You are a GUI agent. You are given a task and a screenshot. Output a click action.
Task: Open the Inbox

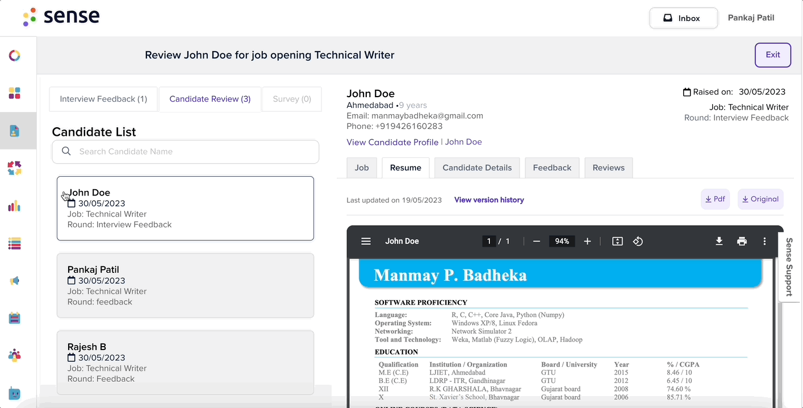coord(683,18)
